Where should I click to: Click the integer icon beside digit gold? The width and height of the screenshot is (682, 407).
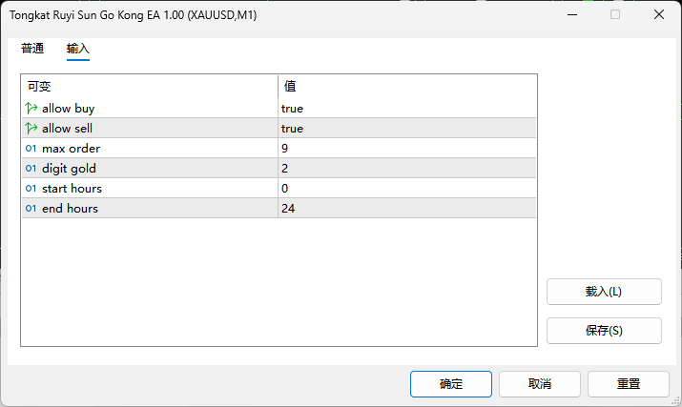[31, 169]
